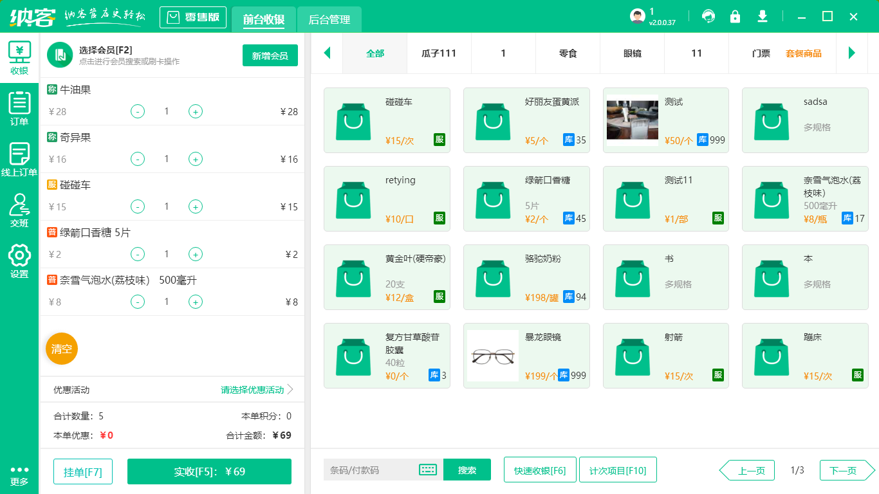879x494 pixels.
Task: Switch to the 后台管理 tab
Action: (328, 20)
